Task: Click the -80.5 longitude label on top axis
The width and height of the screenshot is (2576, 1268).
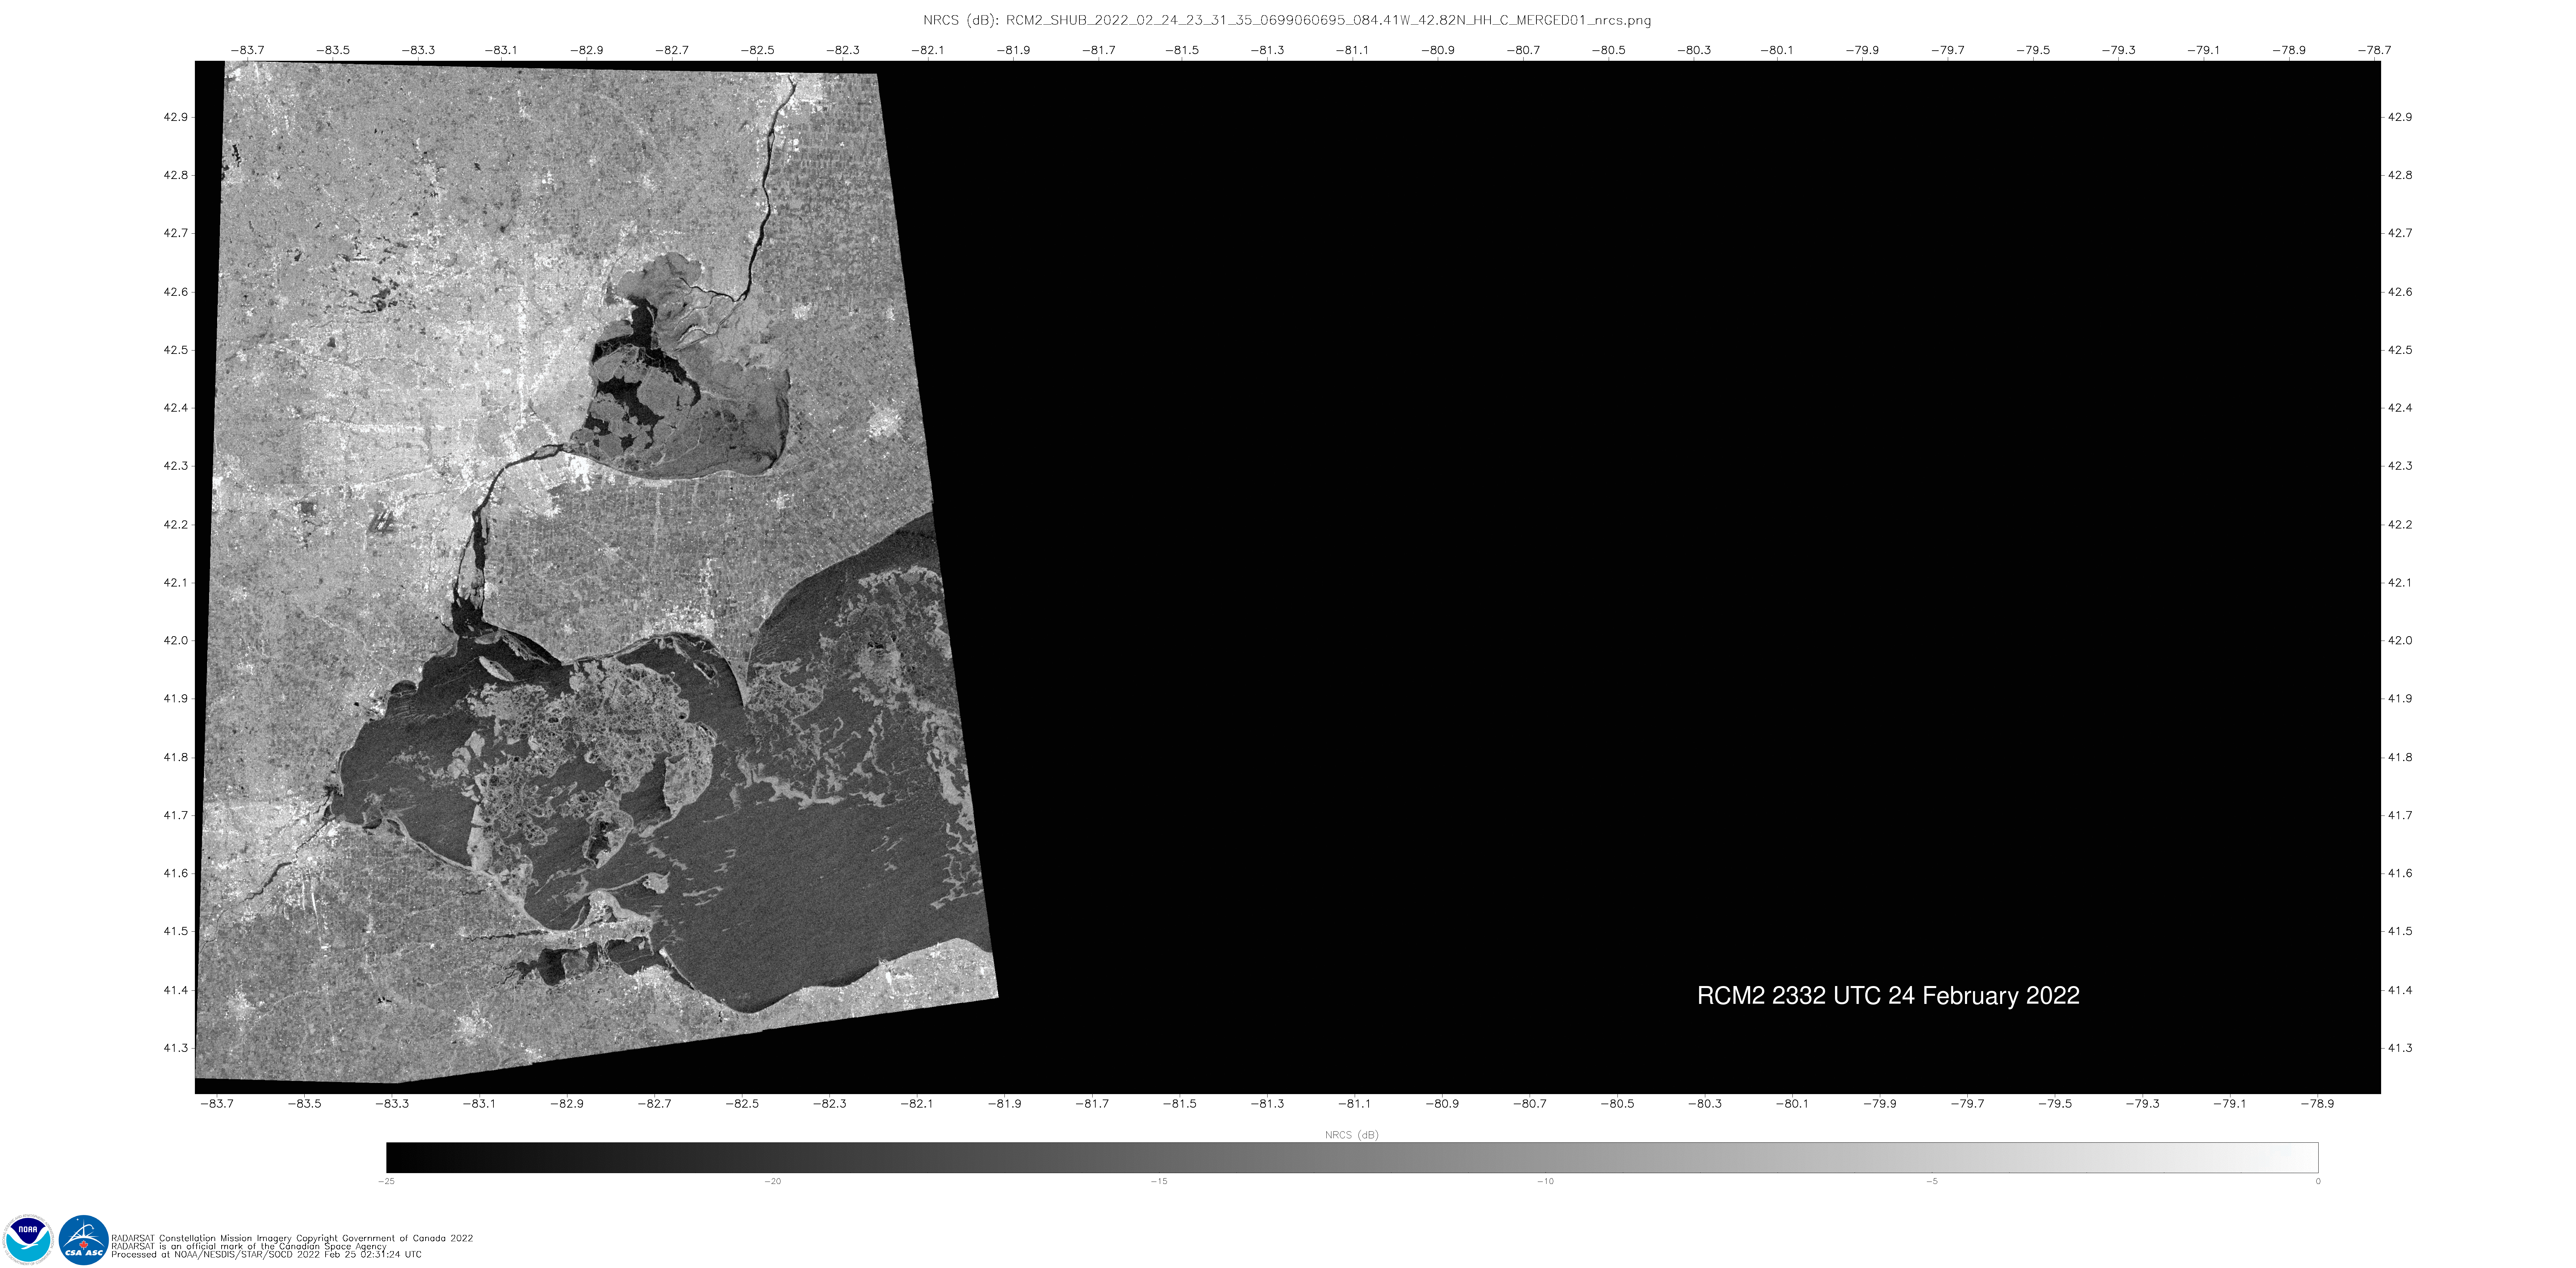Action: tap(1608, 50)
